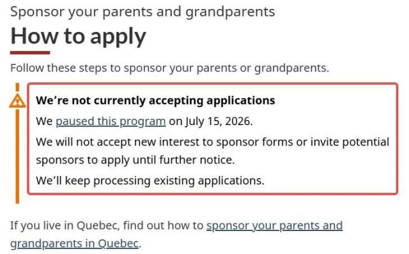Click the orange warning triangle icon
The height and width of the screenshot is (254, 409).
tap(17, 101)
